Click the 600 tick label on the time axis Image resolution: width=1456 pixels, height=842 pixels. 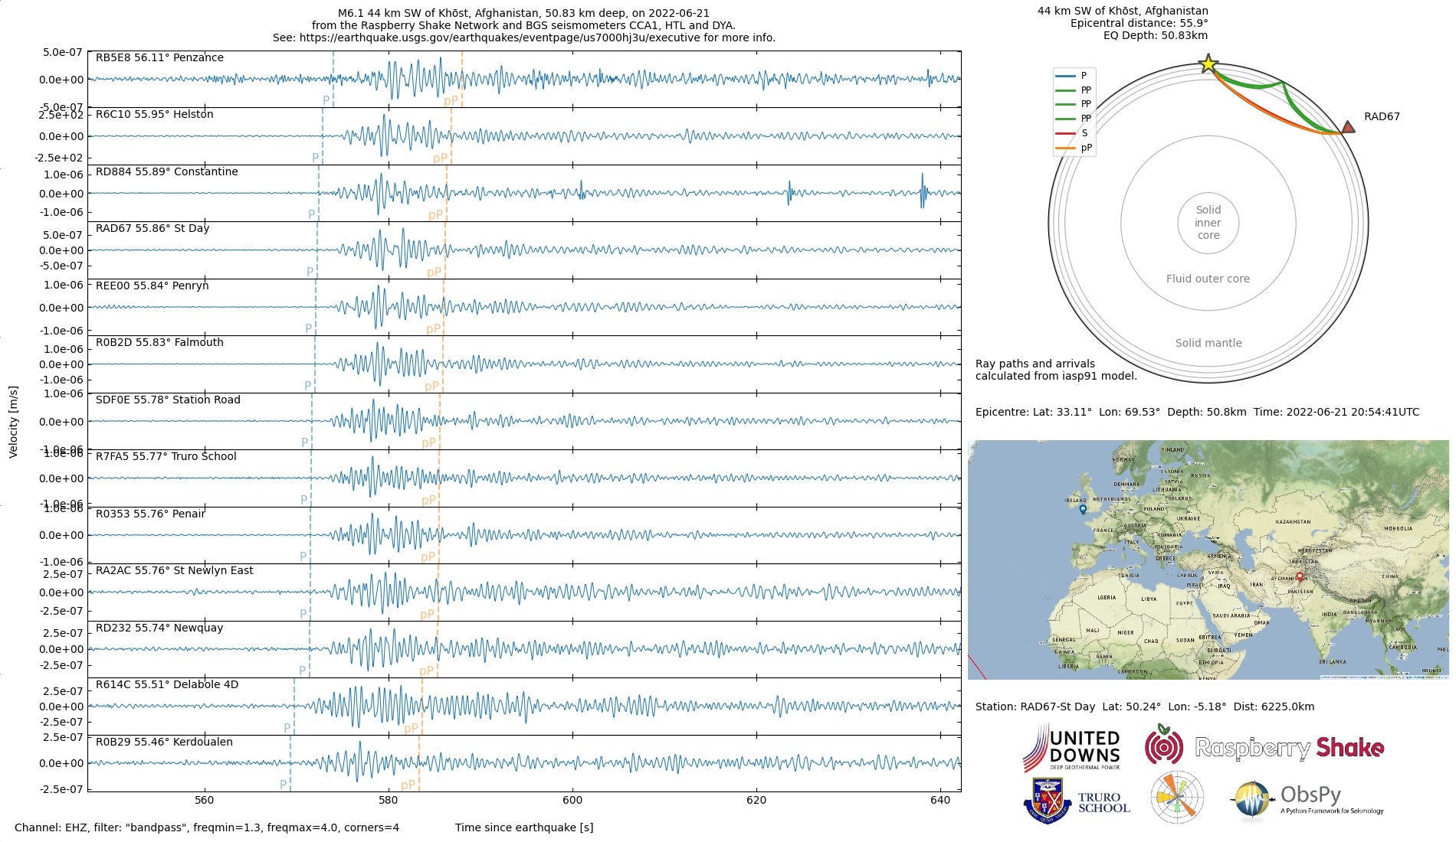(572, 801)
